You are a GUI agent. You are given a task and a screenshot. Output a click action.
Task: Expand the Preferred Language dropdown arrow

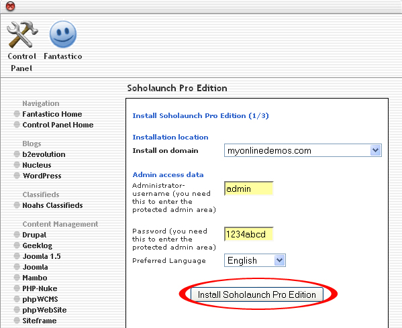click(x=279, y=260)
